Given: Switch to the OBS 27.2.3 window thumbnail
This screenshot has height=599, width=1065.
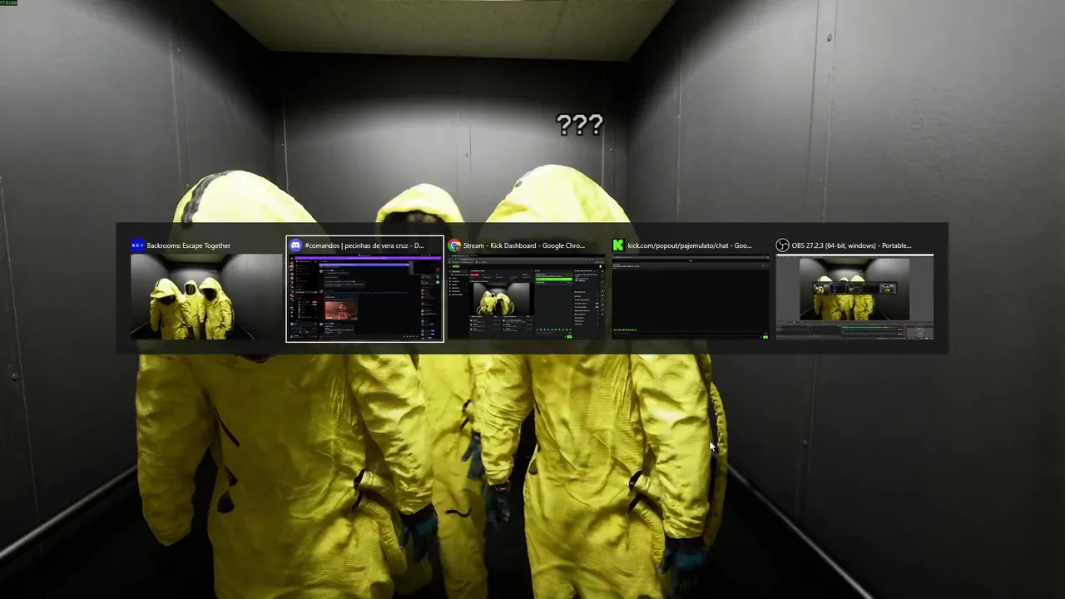Looking at the screenshot, I should tap(854, 296).
